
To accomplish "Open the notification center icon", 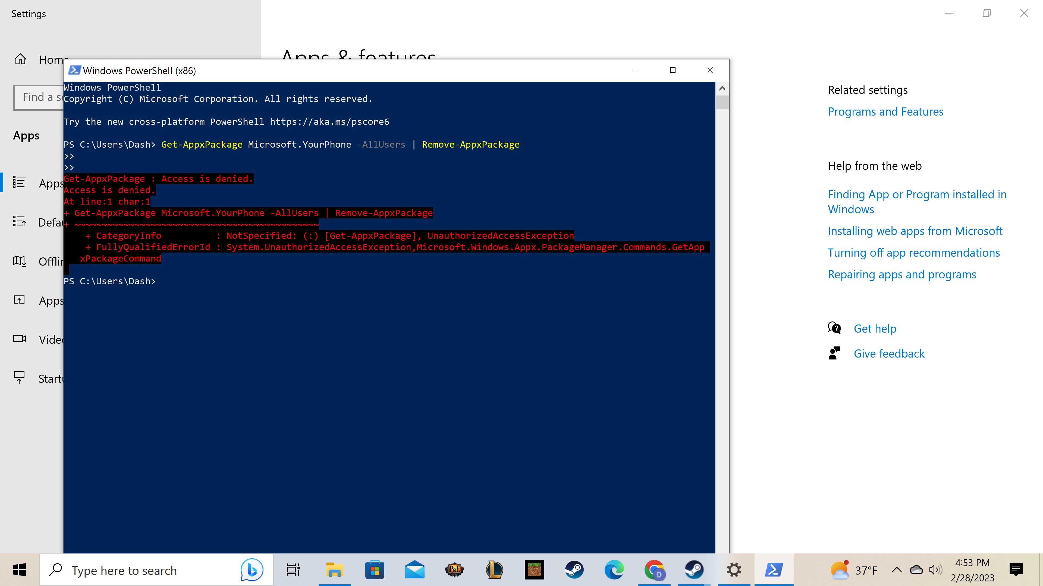I will point(1016,570).
